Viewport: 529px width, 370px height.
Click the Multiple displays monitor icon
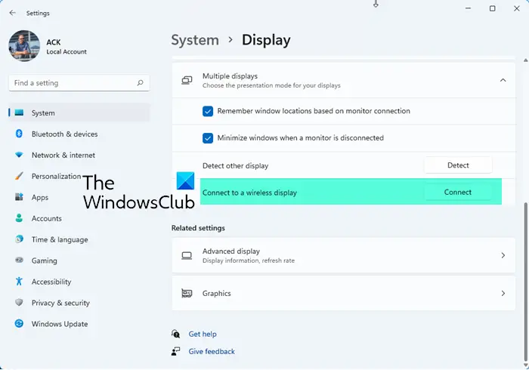pos(187,80)
